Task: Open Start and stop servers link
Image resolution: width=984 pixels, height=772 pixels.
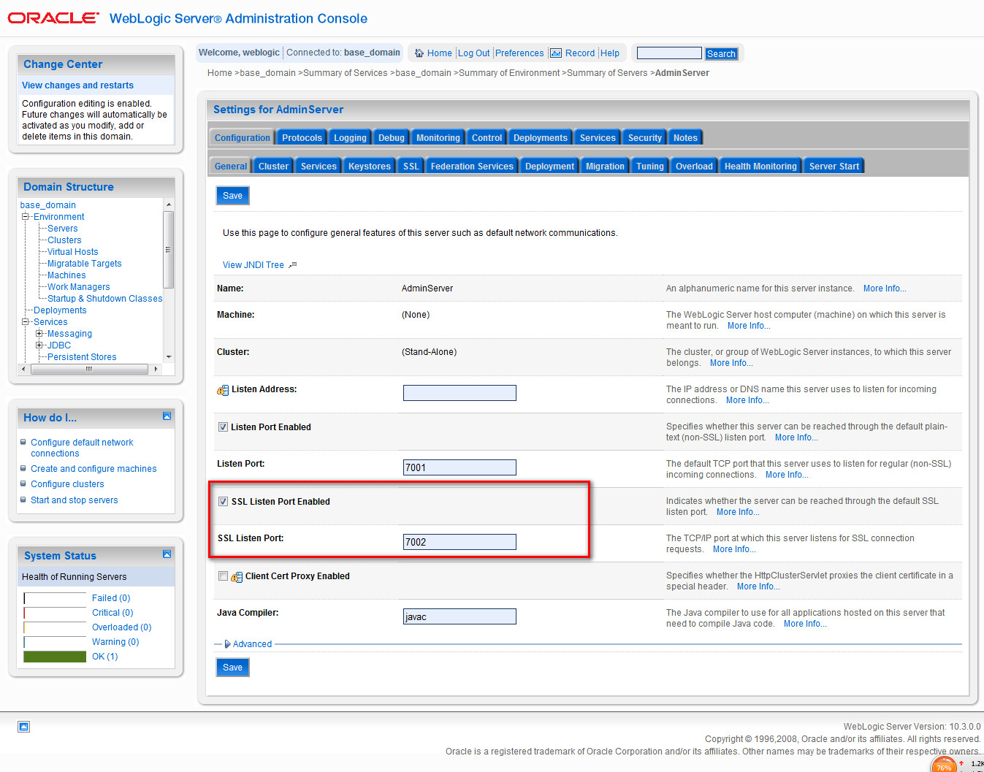Action: point(74,500)
